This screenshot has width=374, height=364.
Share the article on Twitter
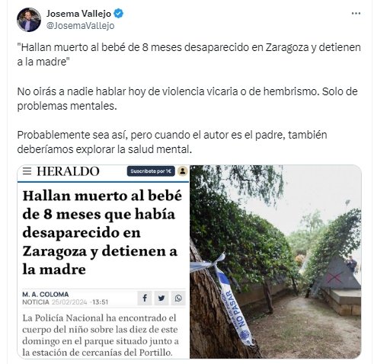[x=161, y=298]
